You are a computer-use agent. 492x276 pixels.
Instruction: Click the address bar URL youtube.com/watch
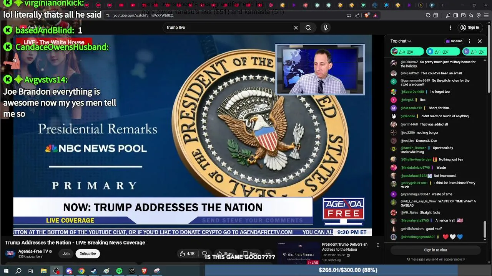[143, 15]
